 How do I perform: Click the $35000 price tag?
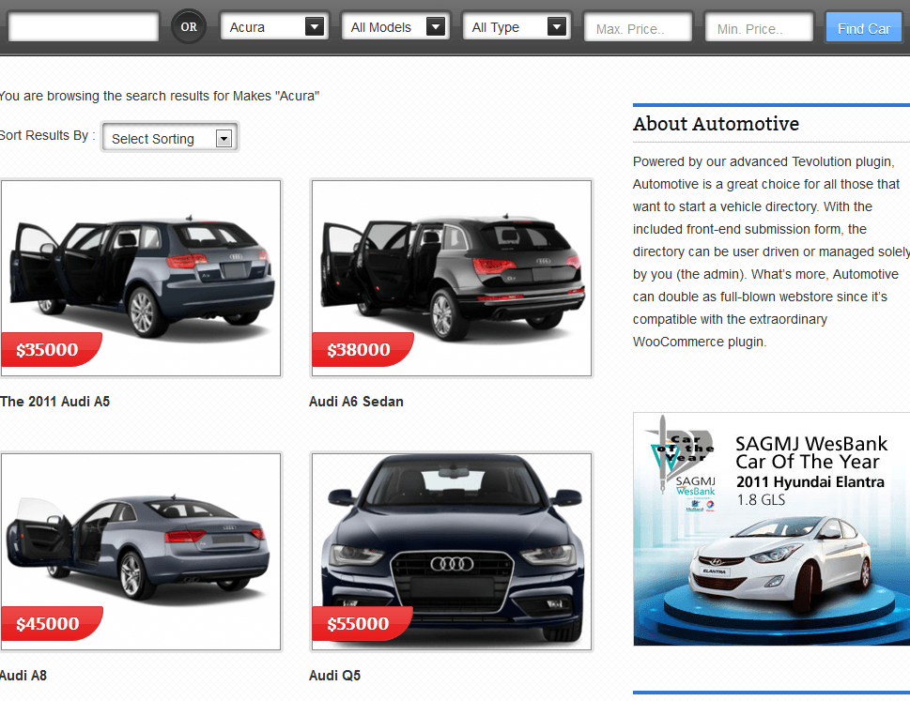[51, 350]
